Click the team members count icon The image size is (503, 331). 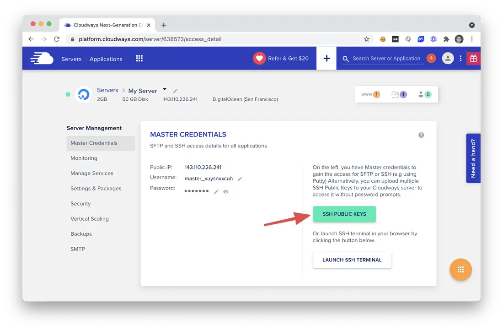425,94
